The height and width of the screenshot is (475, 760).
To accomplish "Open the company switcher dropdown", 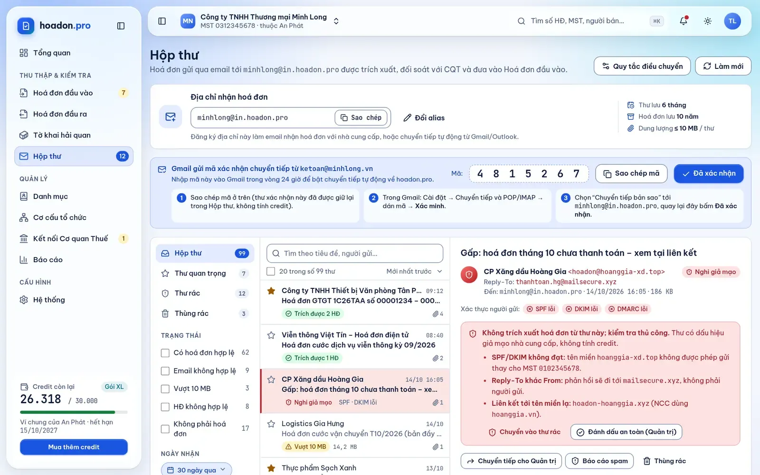I will tap(336, 21).
